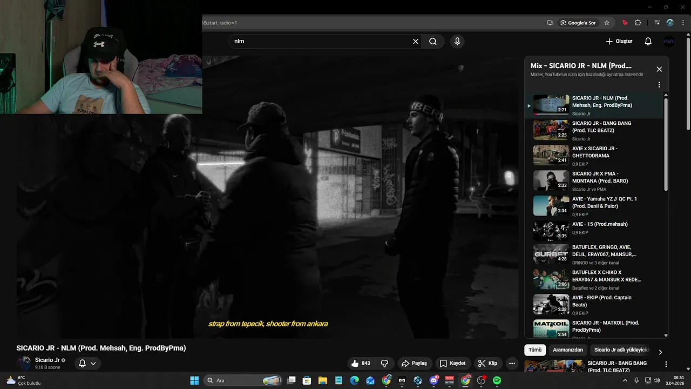Open the Mix playlist three-dot menu

pyautogui.click(x=659, y=85)
